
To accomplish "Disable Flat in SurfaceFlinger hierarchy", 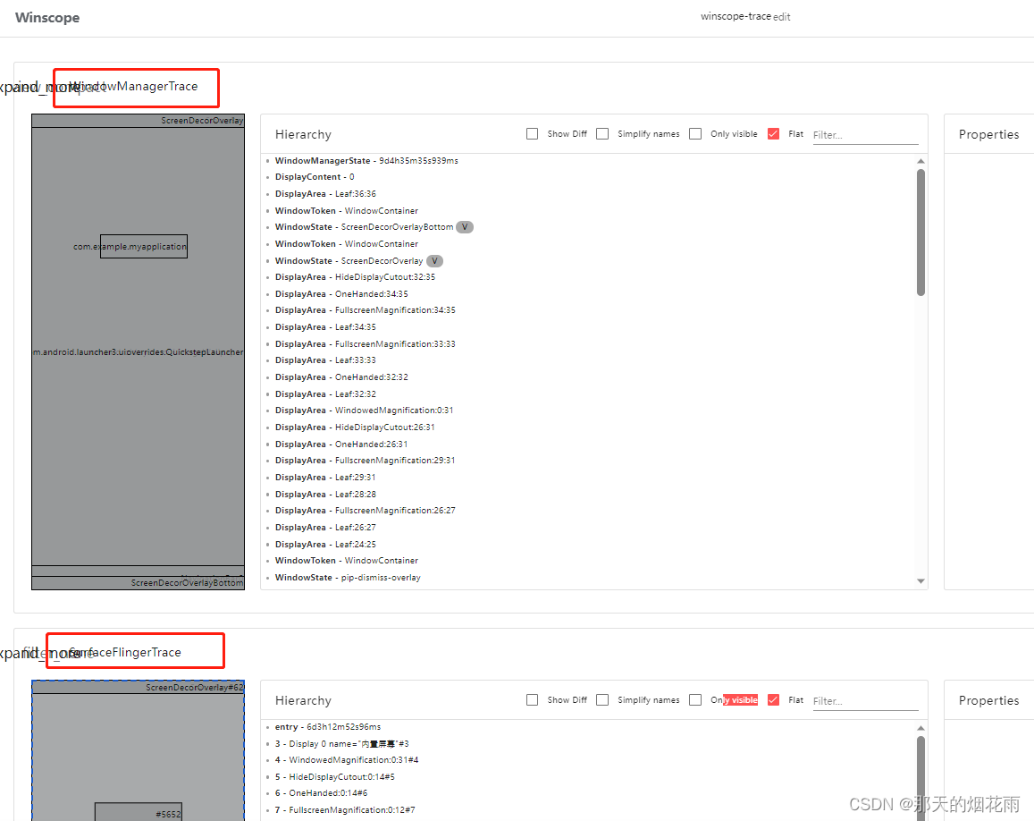I will coord(773,699).
